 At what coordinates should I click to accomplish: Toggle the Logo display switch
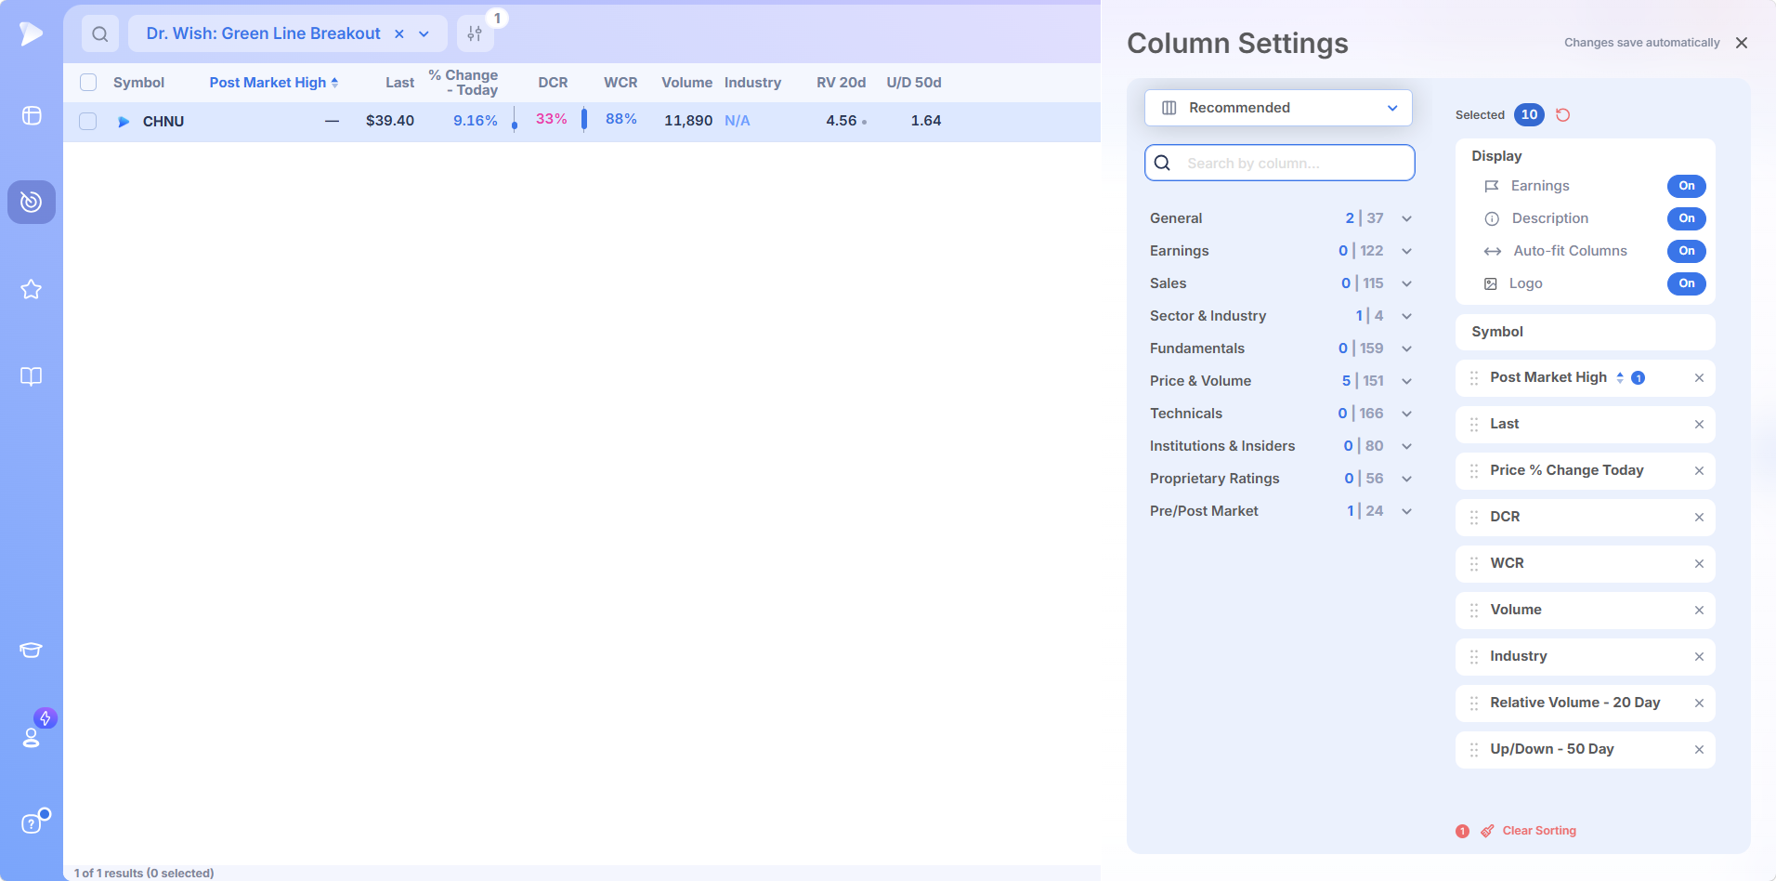[x=1687, y=283]
